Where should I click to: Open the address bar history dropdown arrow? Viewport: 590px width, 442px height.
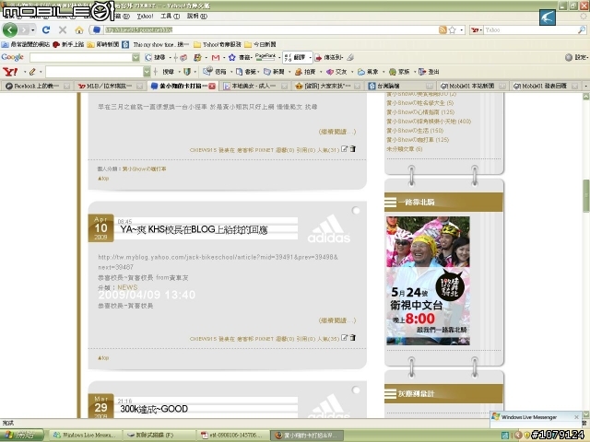point(462,29)
